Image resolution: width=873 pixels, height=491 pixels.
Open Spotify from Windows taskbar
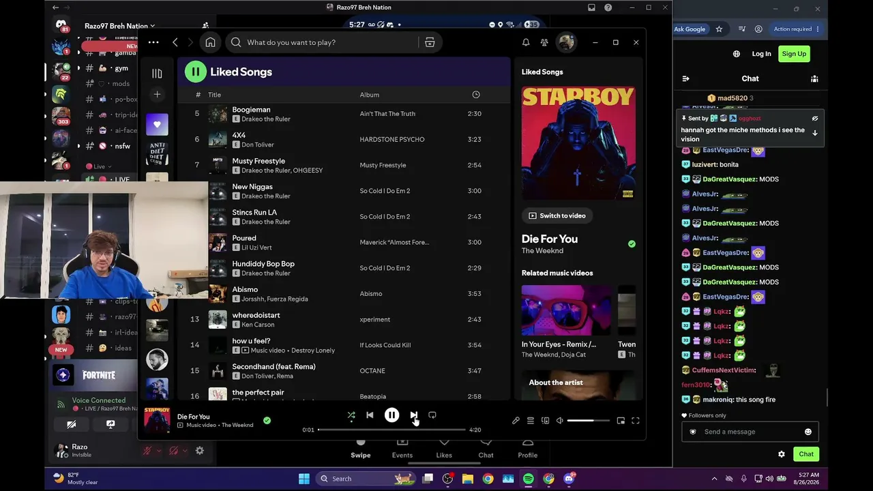[x=529, y=479]
